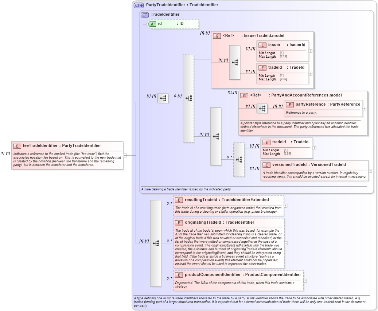
Task: Click the E icon of resultingTradeId element
Action: coord(179,200)
